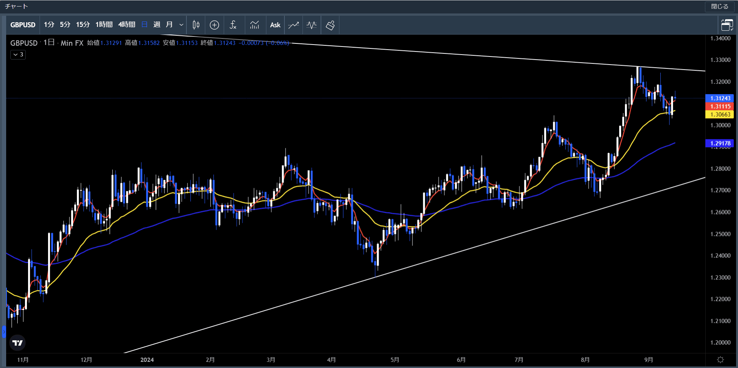Image resolution: width=738 pixels, height=368 pixels.
Task: Open chart settings gear icon
Action: 720,360
